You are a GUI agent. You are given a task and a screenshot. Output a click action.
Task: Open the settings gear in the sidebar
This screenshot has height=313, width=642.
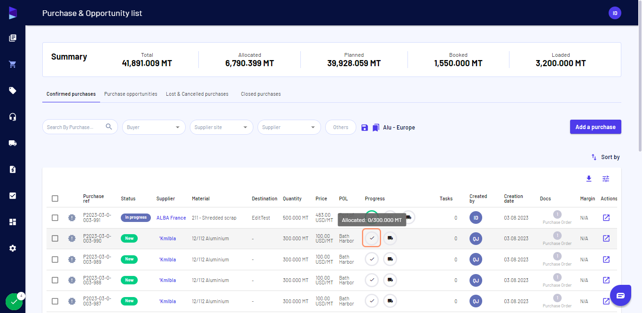click(13, 248)
